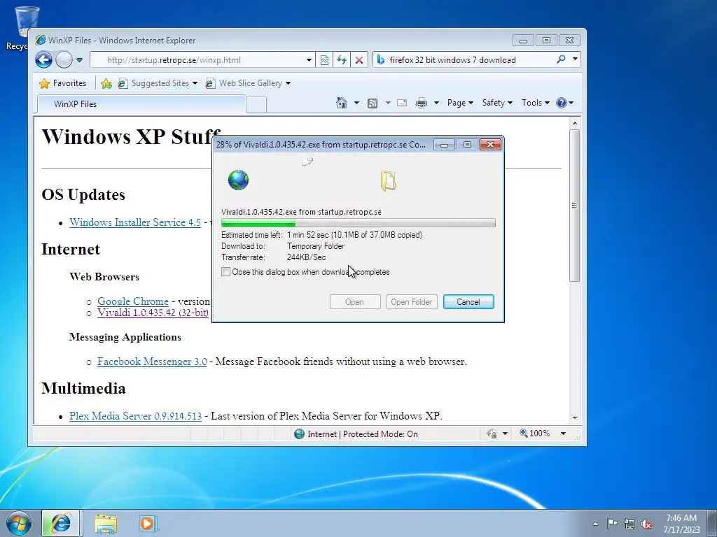Open the Safety menu
The width and height of the screenshot is (717, 537).
coord(497,103)
